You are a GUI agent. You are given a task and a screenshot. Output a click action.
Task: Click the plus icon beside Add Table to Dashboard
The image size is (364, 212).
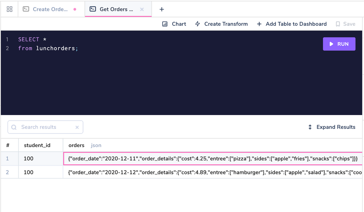pos(259,24)
